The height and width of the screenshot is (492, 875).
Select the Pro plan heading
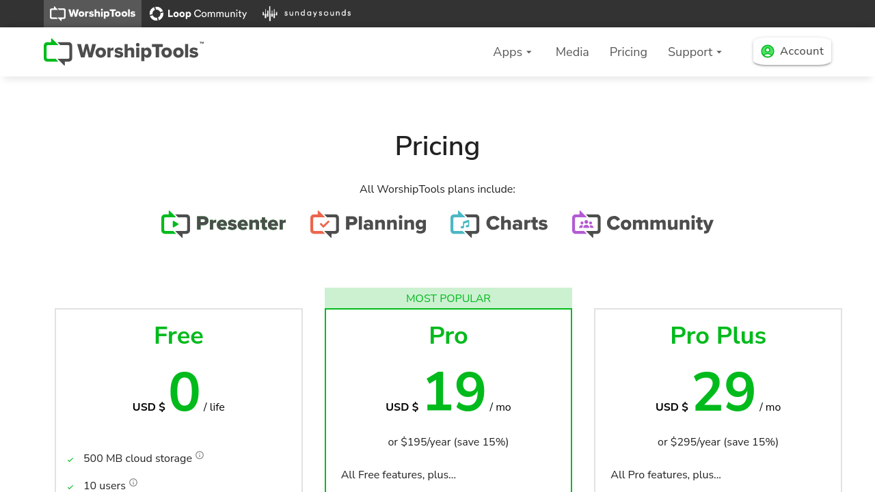tap(448, 336)
